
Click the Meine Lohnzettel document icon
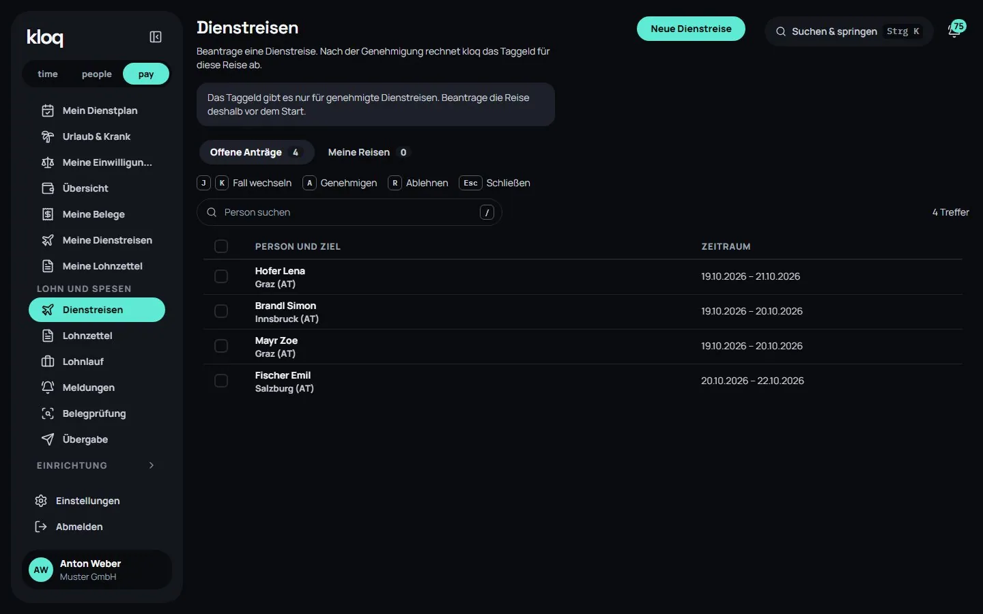coord(48,266)
